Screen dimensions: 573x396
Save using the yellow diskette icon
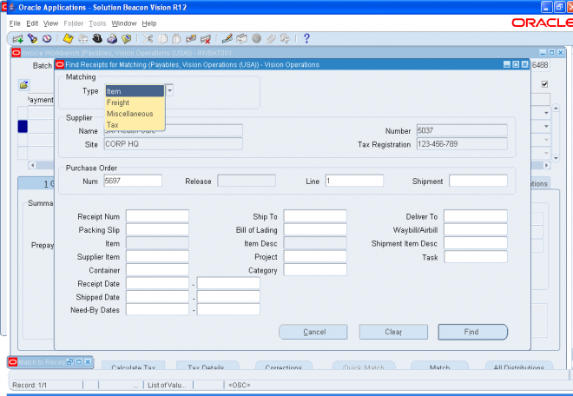[x=69, y=38]
